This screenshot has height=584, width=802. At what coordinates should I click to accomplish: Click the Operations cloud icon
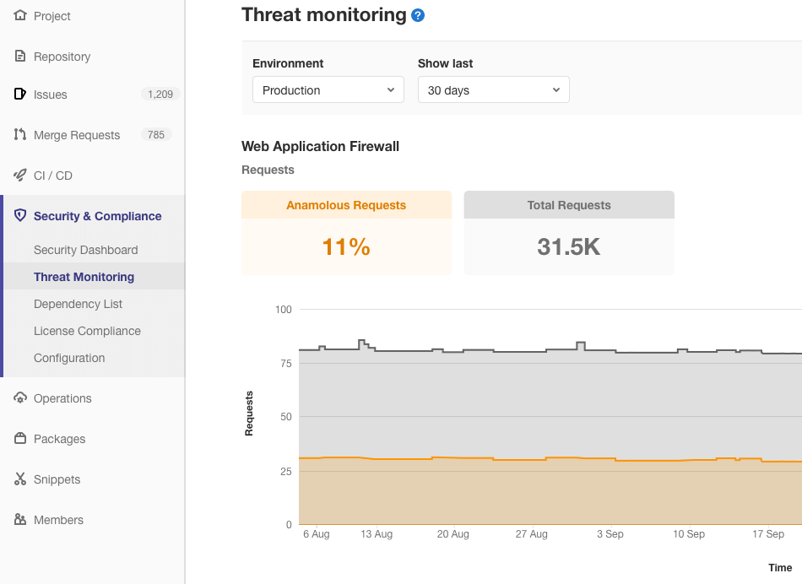20,398
